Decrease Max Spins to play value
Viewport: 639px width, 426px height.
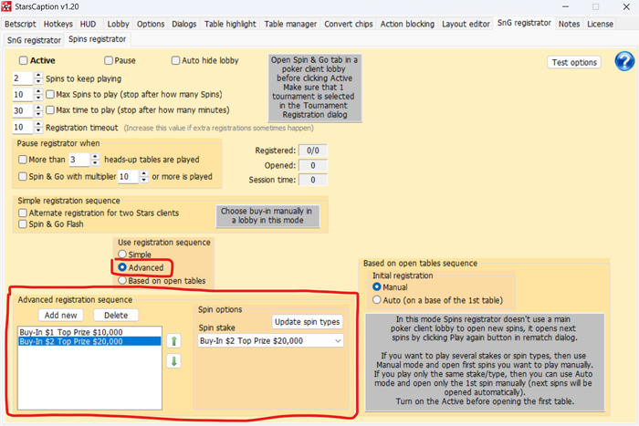pyautogui.click(x=38, y=98)
